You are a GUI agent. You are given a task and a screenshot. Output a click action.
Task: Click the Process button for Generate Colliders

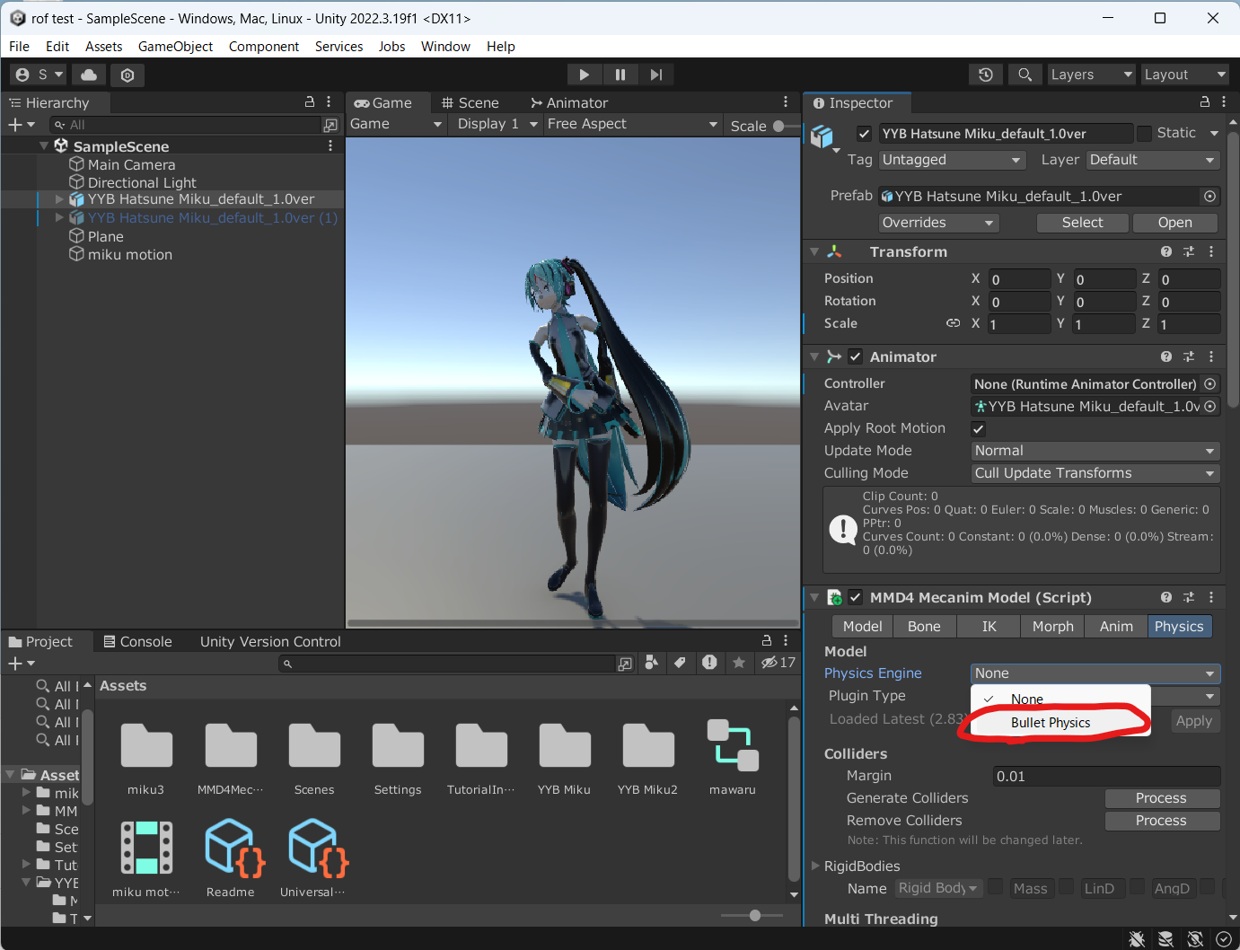click(1162, 797)
